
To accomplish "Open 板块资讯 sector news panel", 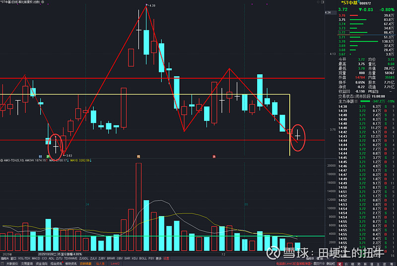I will point(71,264).
